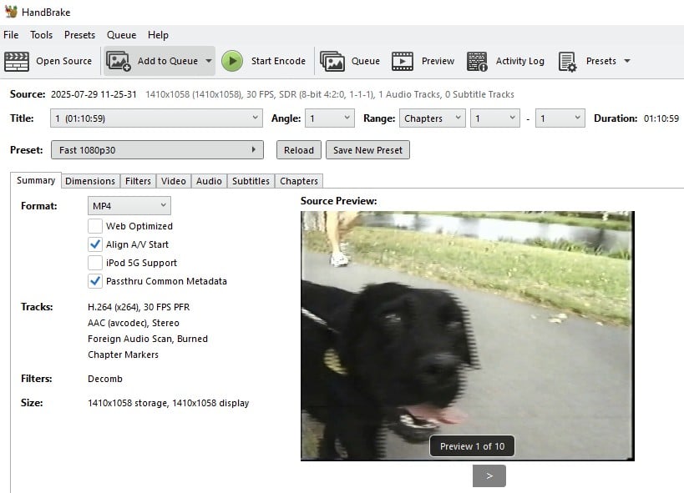
Task: Uncheck Passthru Common Metadata
Action: (95, 281)
